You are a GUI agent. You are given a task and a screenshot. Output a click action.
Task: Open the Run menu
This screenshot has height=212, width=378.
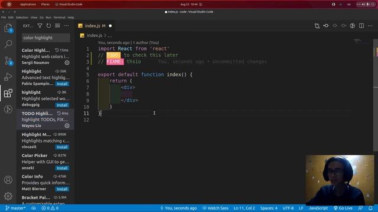[x=48, y=18]
